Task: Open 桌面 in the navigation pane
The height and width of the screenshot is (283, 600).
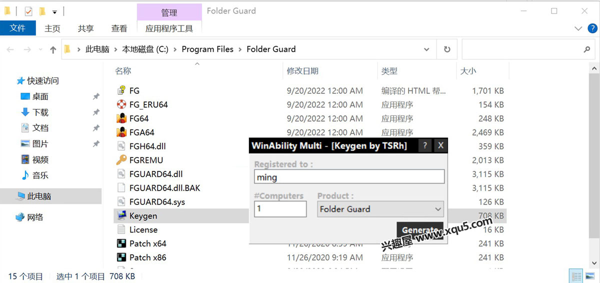Action: pos(40,96)
